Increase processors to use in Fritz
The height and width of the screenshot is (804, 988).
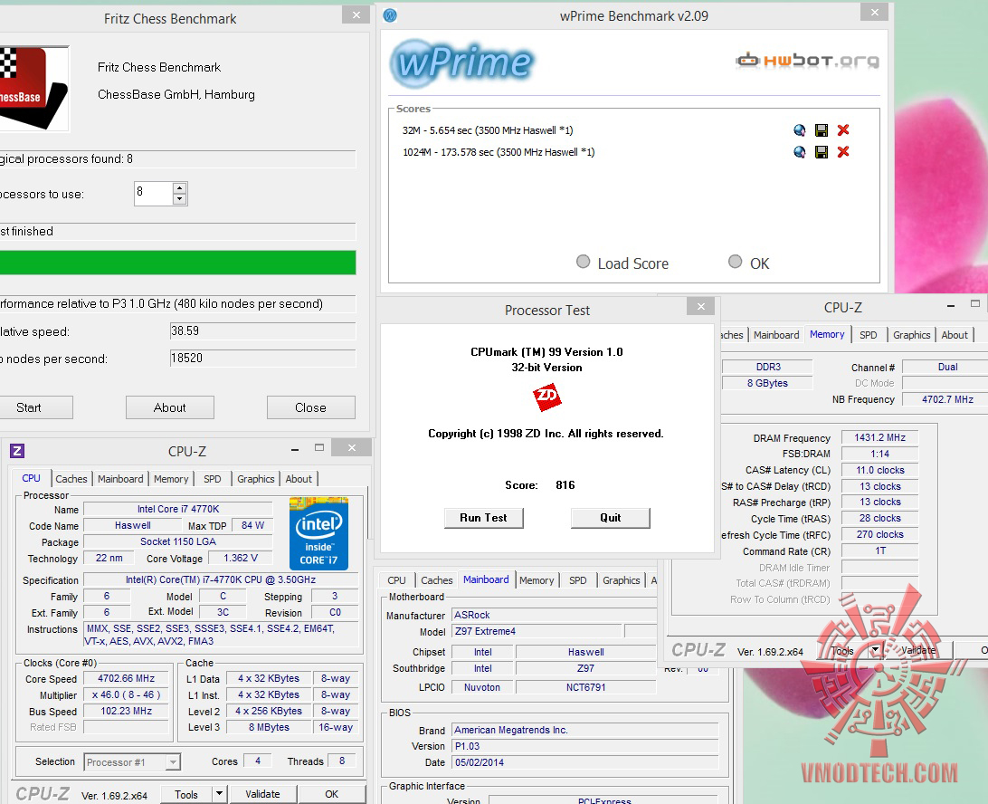tap(179, 188)
